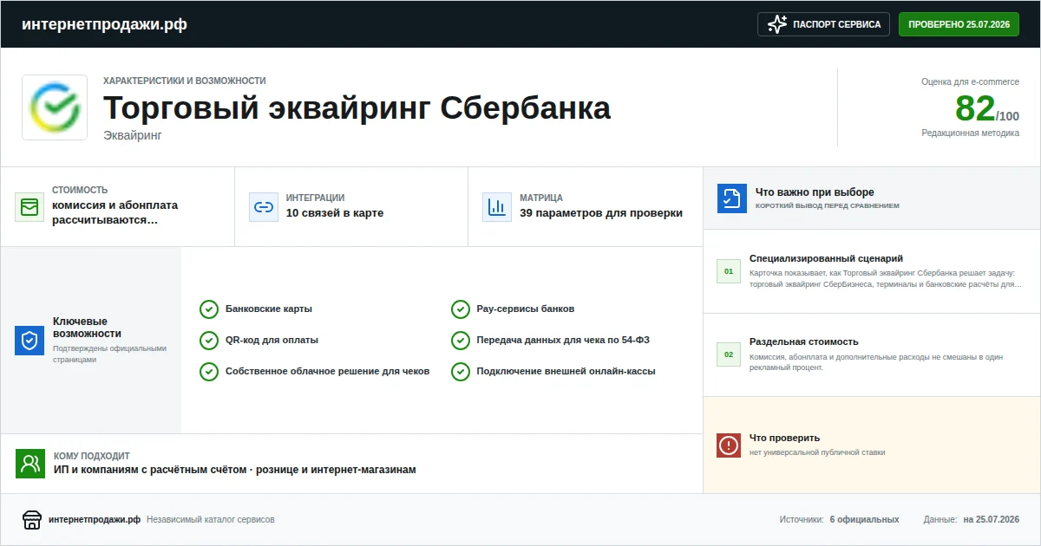Click the check icon beside Pay-сервисы банков

click(x=461, y=309)
